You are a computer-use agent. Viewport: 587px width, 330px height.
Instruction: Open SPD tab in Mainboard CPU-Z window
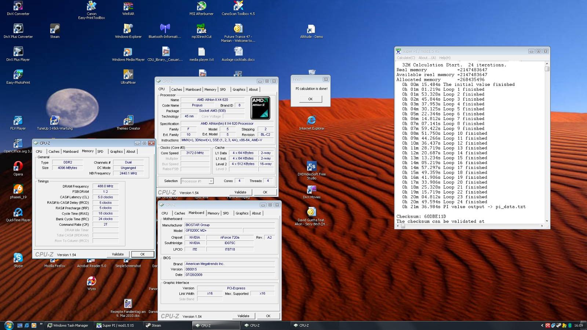(226, 213)
